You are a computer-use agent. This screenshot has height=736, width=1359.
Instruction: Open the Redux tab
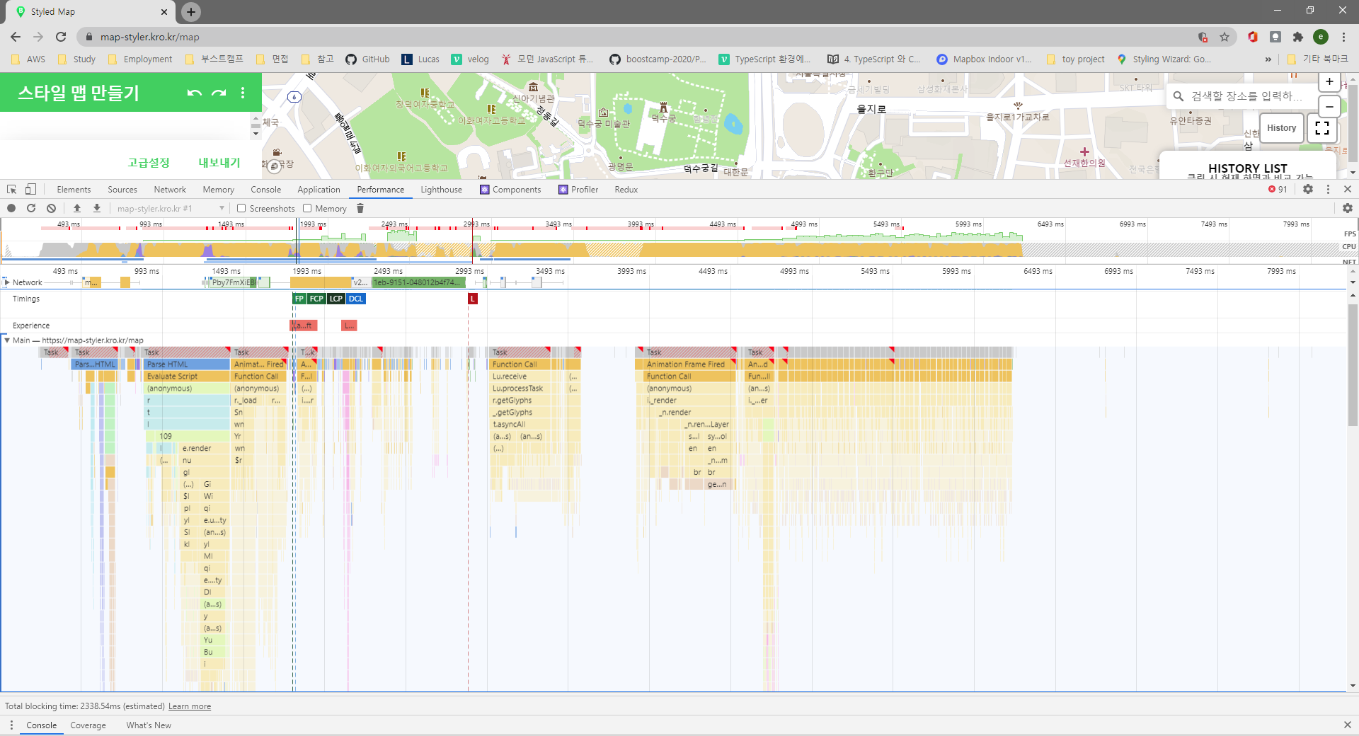click(x=626, y=190)
